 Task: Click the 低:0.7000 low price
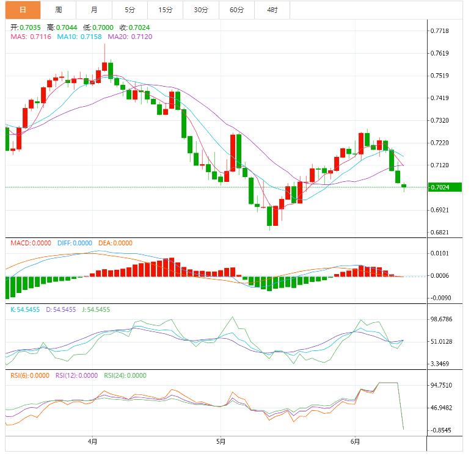tap(98, 27)
